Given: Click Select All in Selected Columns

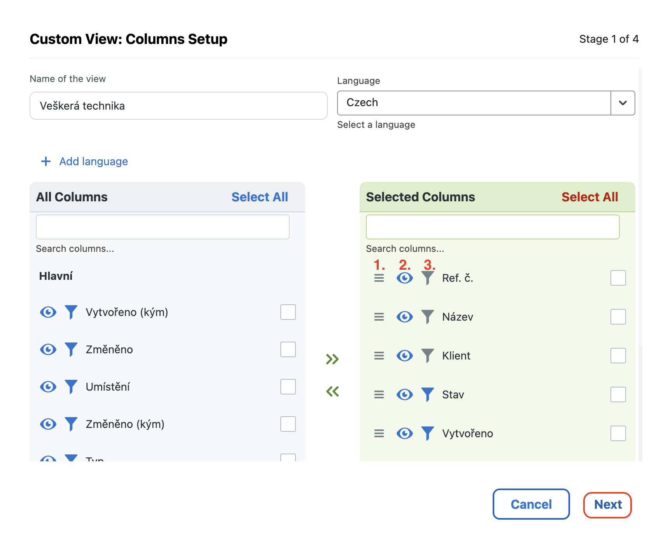Looking at the screenshot, I should click(x=589, y=197).
